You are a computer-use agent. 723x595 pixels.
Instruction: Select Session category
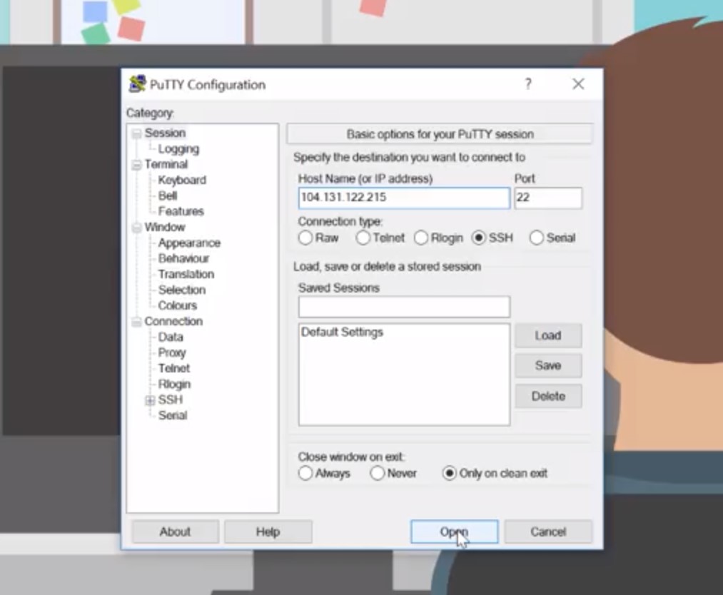(x=165, y=133)
